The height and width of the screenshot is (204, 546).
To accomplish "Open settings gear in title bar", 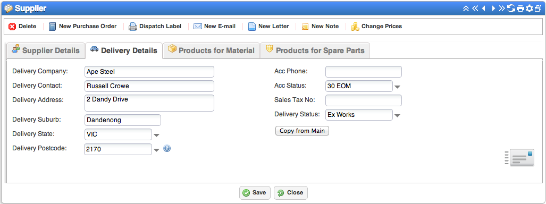I will click(530, 8).
